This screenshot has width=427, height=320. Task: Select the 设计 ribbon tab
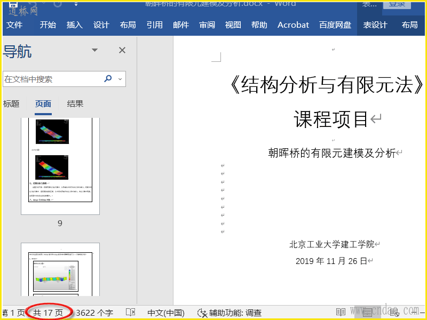[x=101, y=25]
